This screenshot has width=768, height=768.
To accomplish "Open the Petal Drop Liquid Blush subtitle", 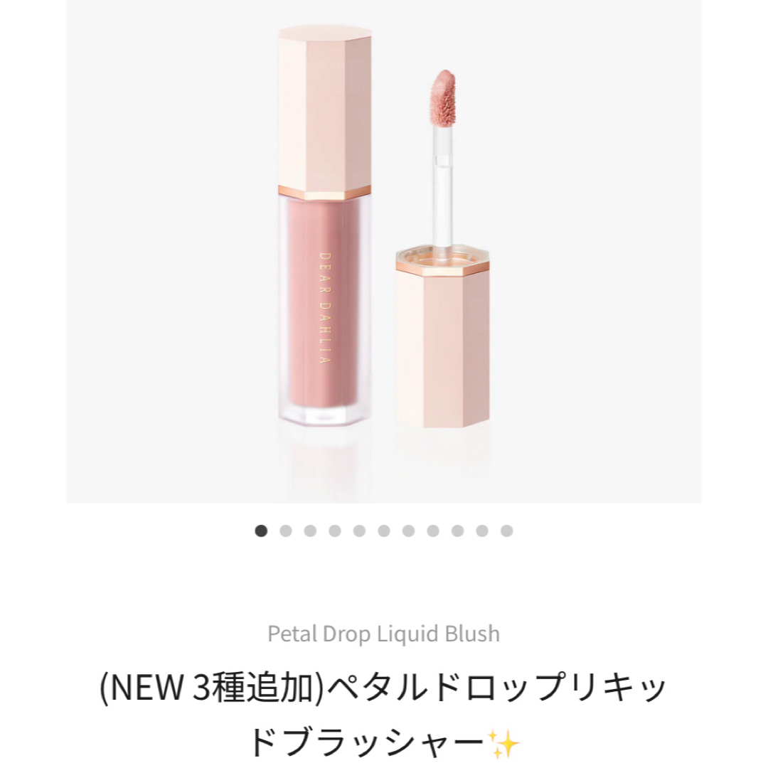I will pyautogui.click(x=383, y=634).
